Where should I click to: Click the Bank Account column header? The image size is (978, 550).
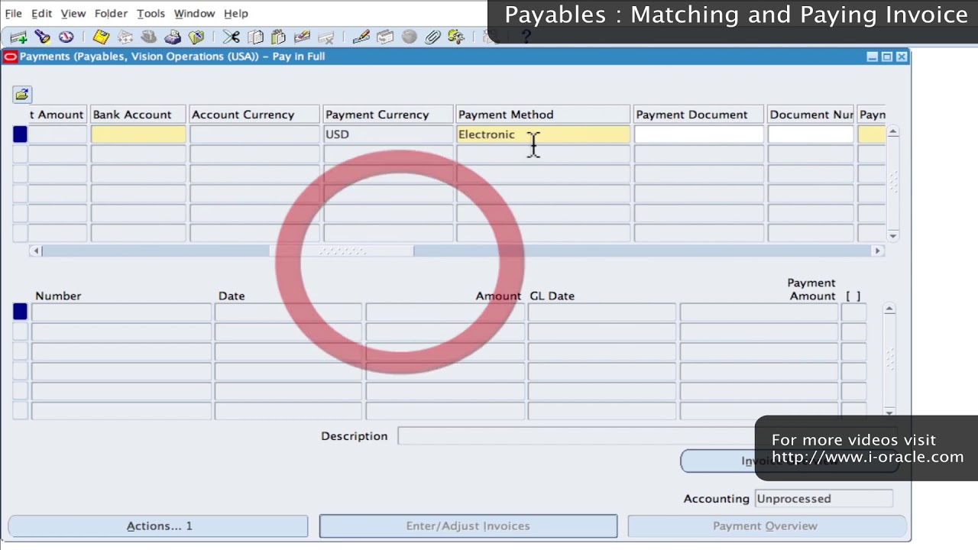click(138, 115)
